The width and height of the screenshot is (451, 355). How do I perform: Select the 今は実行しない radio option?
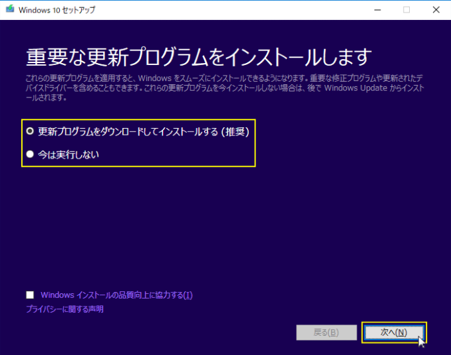click(x=30, y=155)
